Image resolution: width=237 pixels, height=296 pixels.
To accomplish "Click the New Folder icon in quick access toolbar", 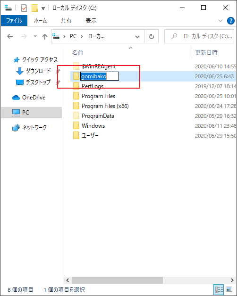I will pyautogui.click(x=34, y=8).
